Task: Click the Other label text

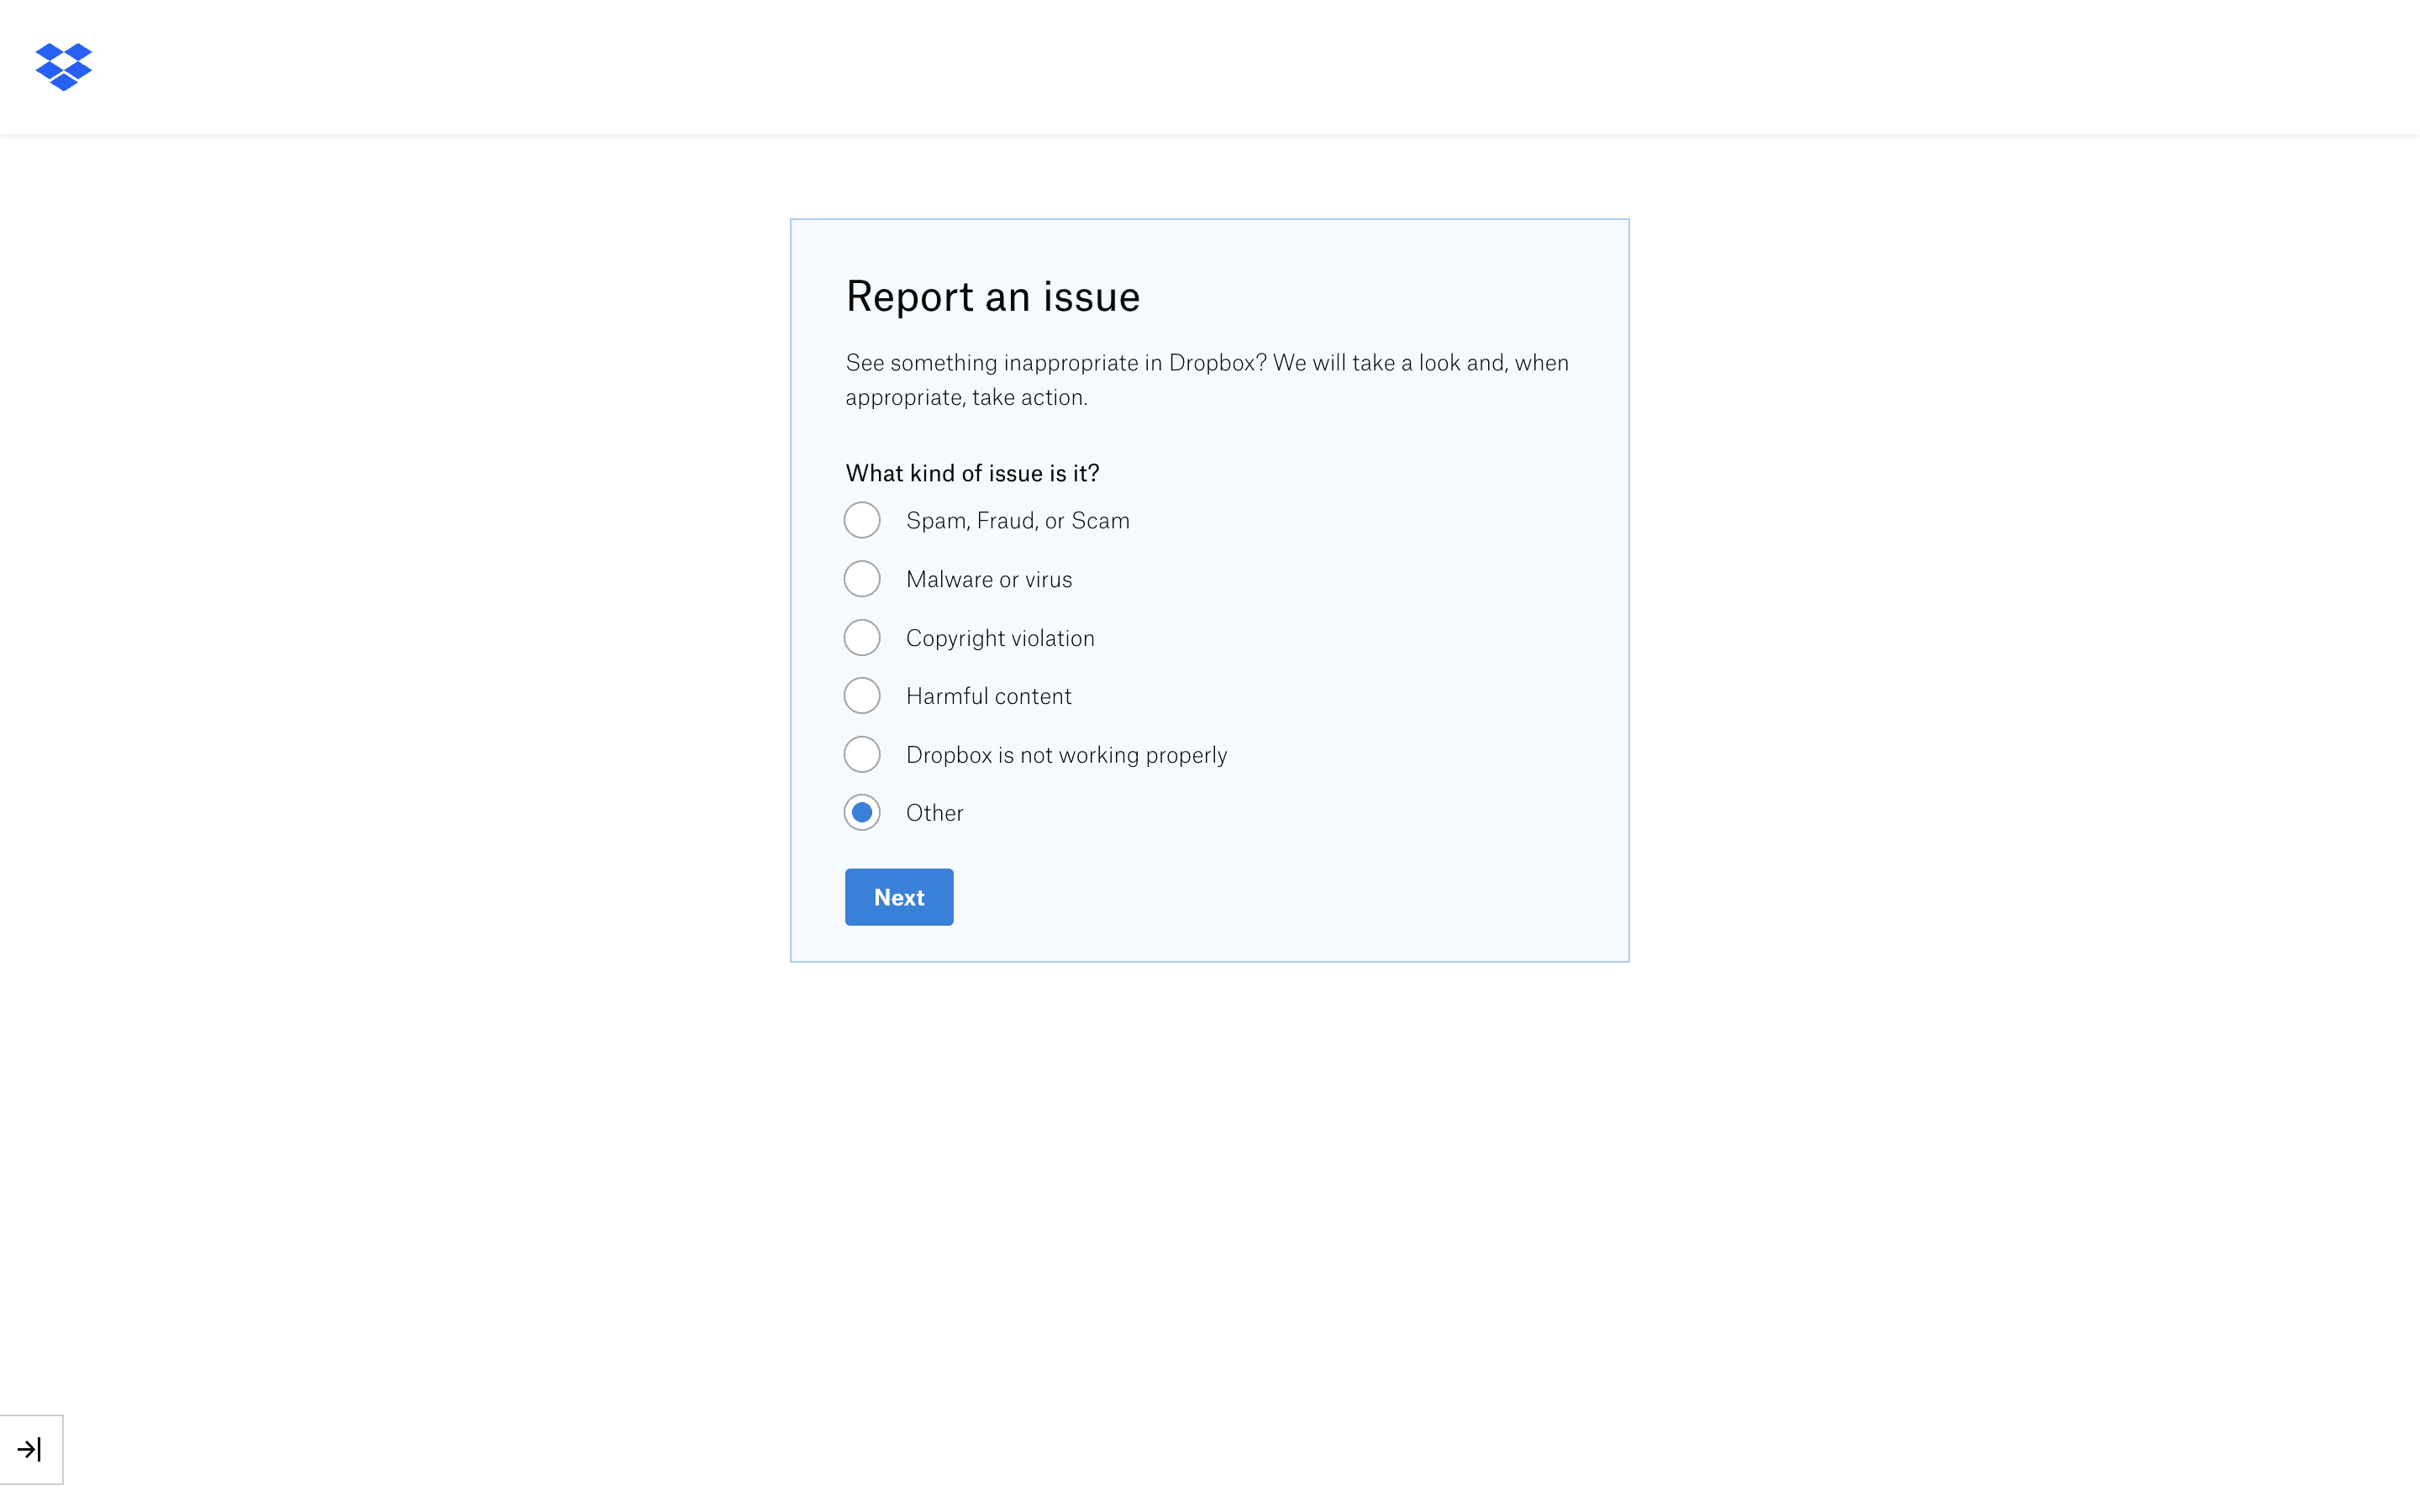Action: tap(934, 813)
